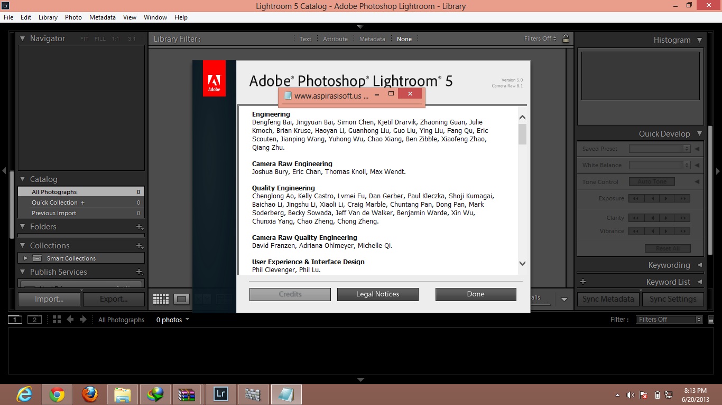Click the credits scrollbar thumb
722x405 pixels.
(x=522, y=134)
